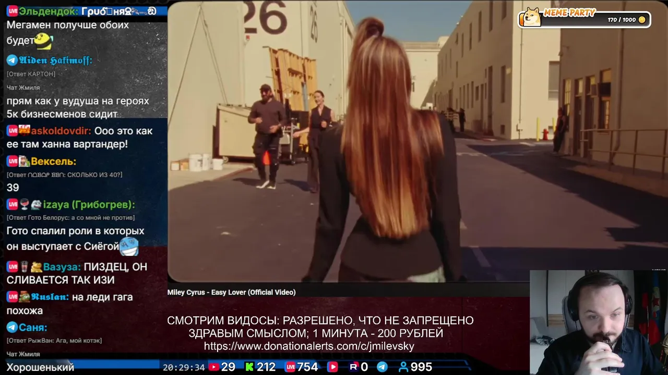The width and height of the screenshot is (668, 375).
Task: Click the music video playing area
Action: pyautogui.click(x=417, y=141)
